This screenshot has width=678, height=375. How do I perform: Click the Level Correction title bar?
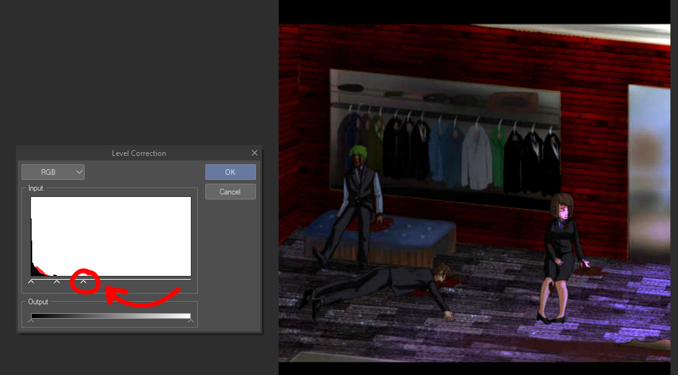pos(138,153)
